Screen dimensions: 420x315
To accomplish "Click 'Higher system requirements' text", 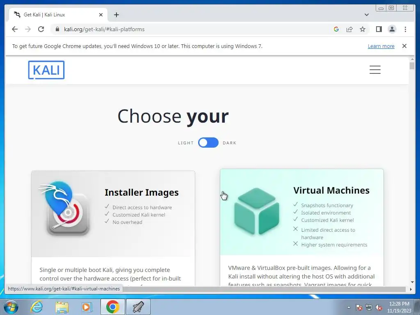I will (334, 245).
